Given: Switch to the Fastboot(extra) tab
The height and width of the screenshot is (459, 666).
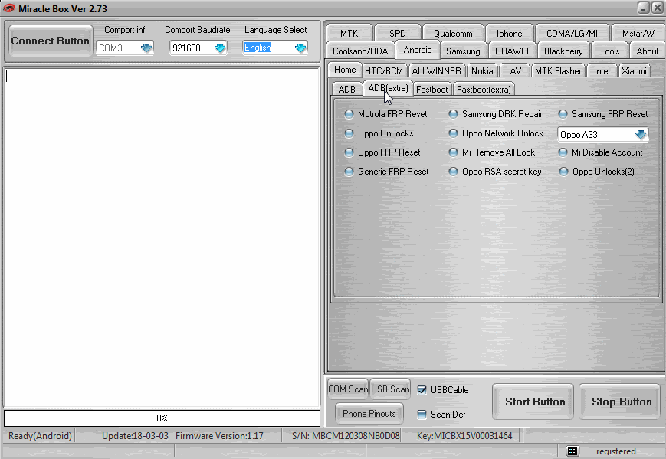Looking at the screenshot, I should [484, 89].
